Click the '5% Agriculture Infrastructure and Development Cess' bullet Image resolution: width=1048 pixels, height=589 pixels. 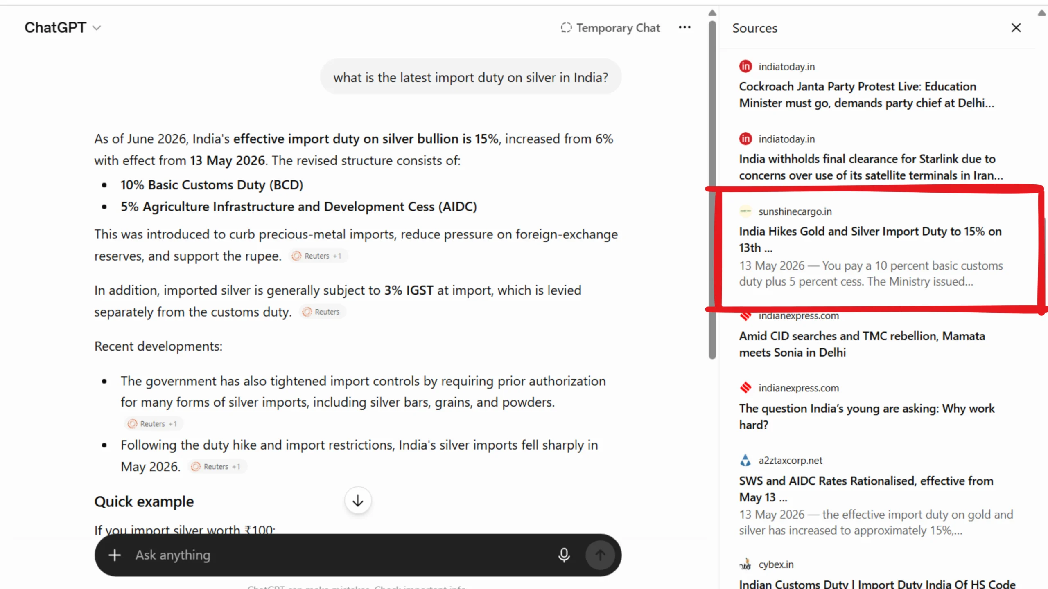click(298, 207)
